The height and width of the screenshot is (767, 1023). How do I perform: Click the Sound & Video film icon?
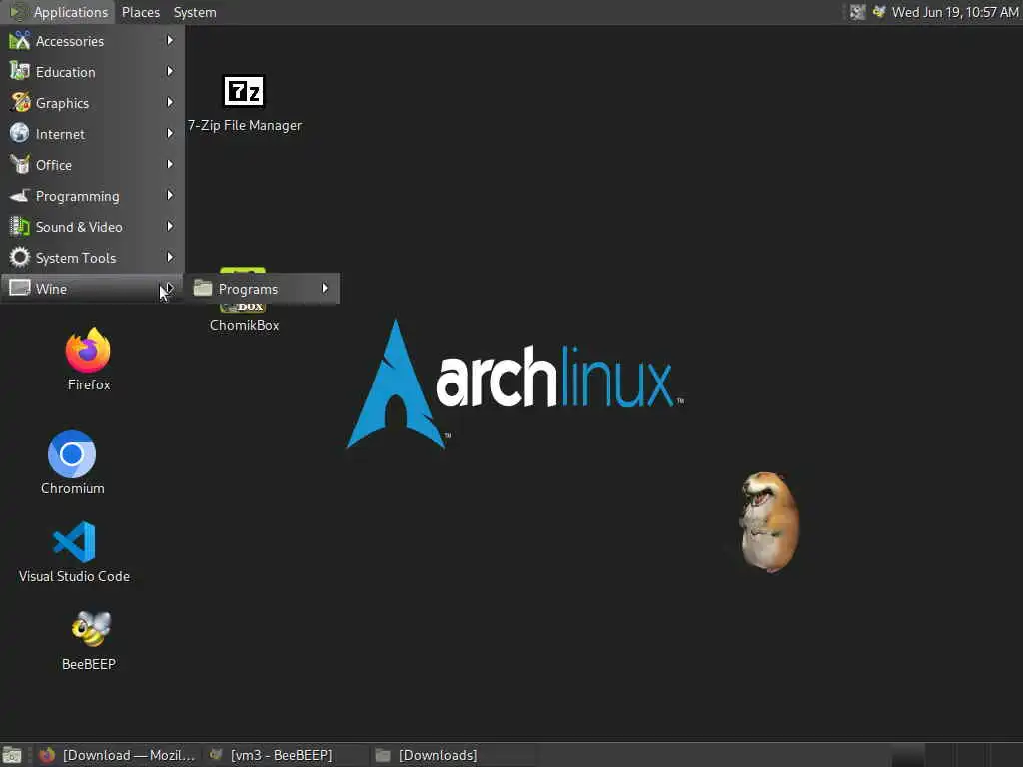click(20, 227)
